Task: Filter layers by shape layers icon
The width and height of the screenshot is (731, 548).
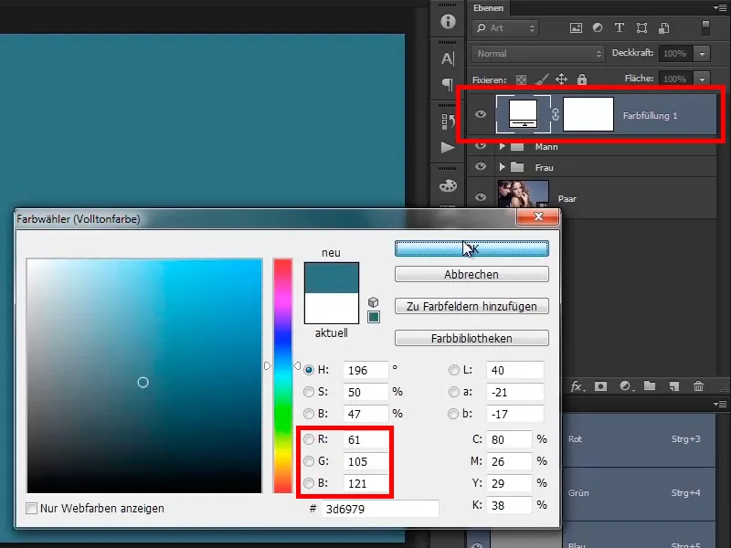Action: click(x=642, y=28)
